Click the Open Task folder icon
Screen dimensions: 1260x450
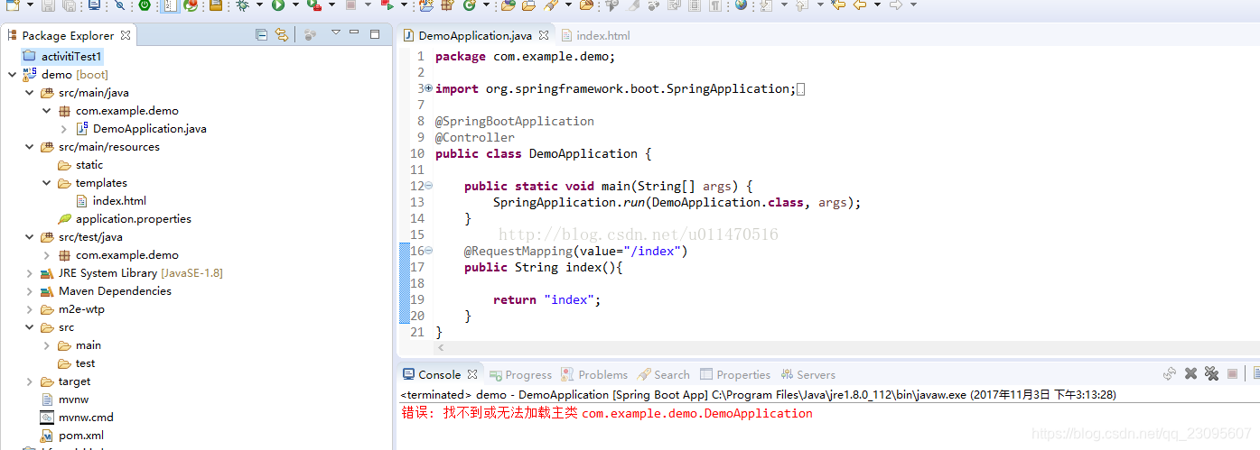click(528, 5)
